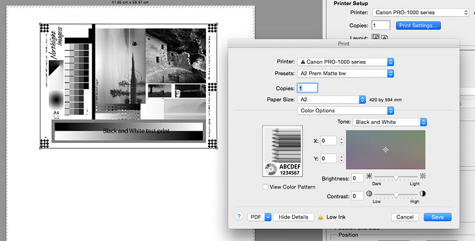This screenshot has height=241, width=475.
Task: Click the printer warning triangle beside Canon PRO-1000
Action: coord(302,62)
